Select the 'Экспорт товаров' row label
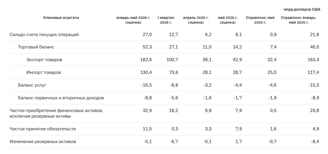 click(44, 60)
